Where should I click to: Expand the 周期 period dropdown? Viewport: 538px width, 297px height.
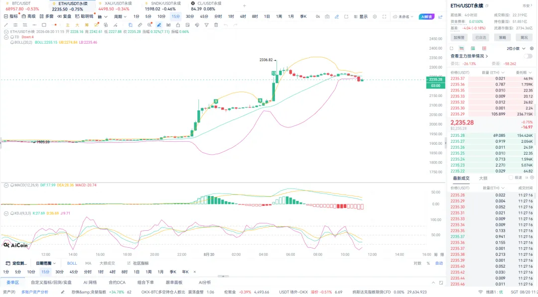120,16
